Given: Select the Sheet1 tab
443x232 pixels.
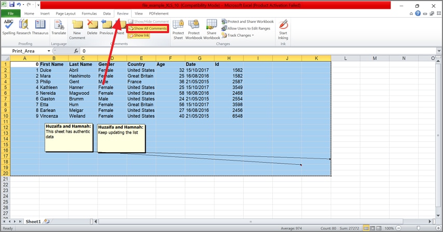Looking at the screenshot, I should click(x=33, y=222).
